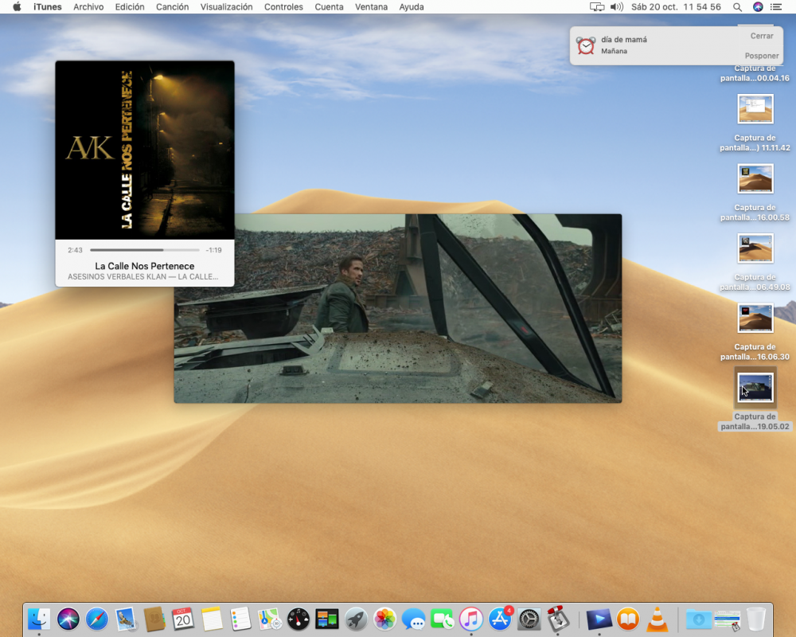The image size is (796, 637).
Task: Open Dashboard from the Dock
Action: coord(298,619)
